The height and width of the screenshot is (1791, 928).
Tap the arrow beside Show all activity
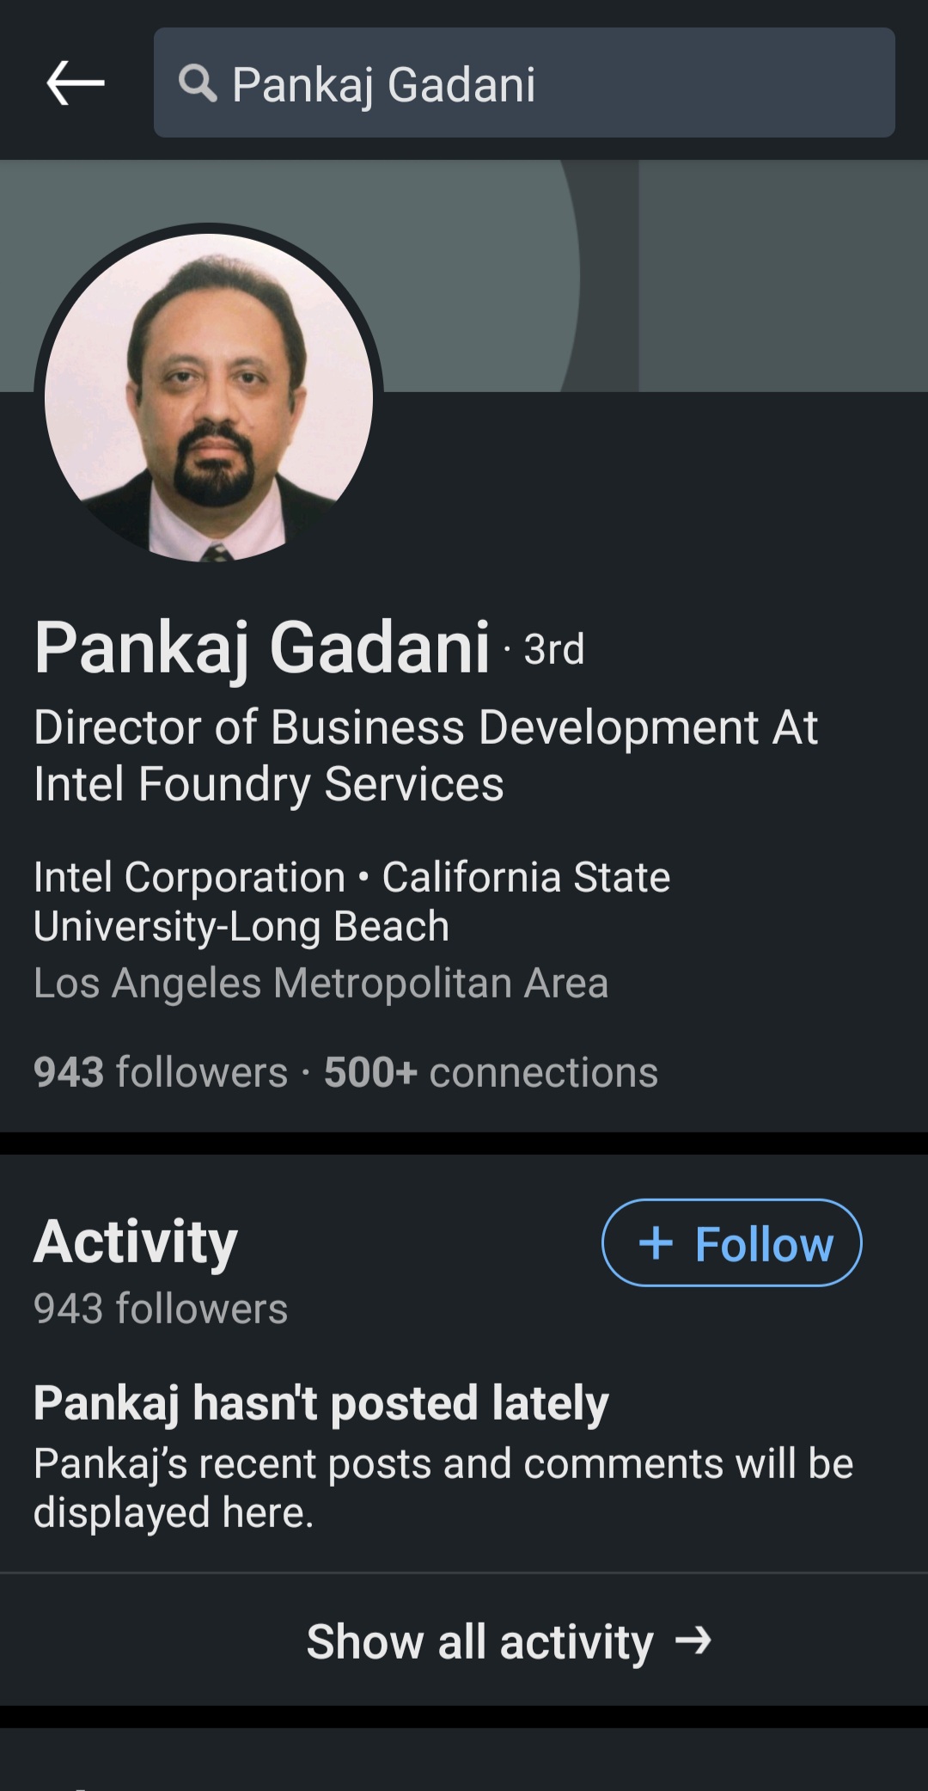click(x=693, y=1641)
